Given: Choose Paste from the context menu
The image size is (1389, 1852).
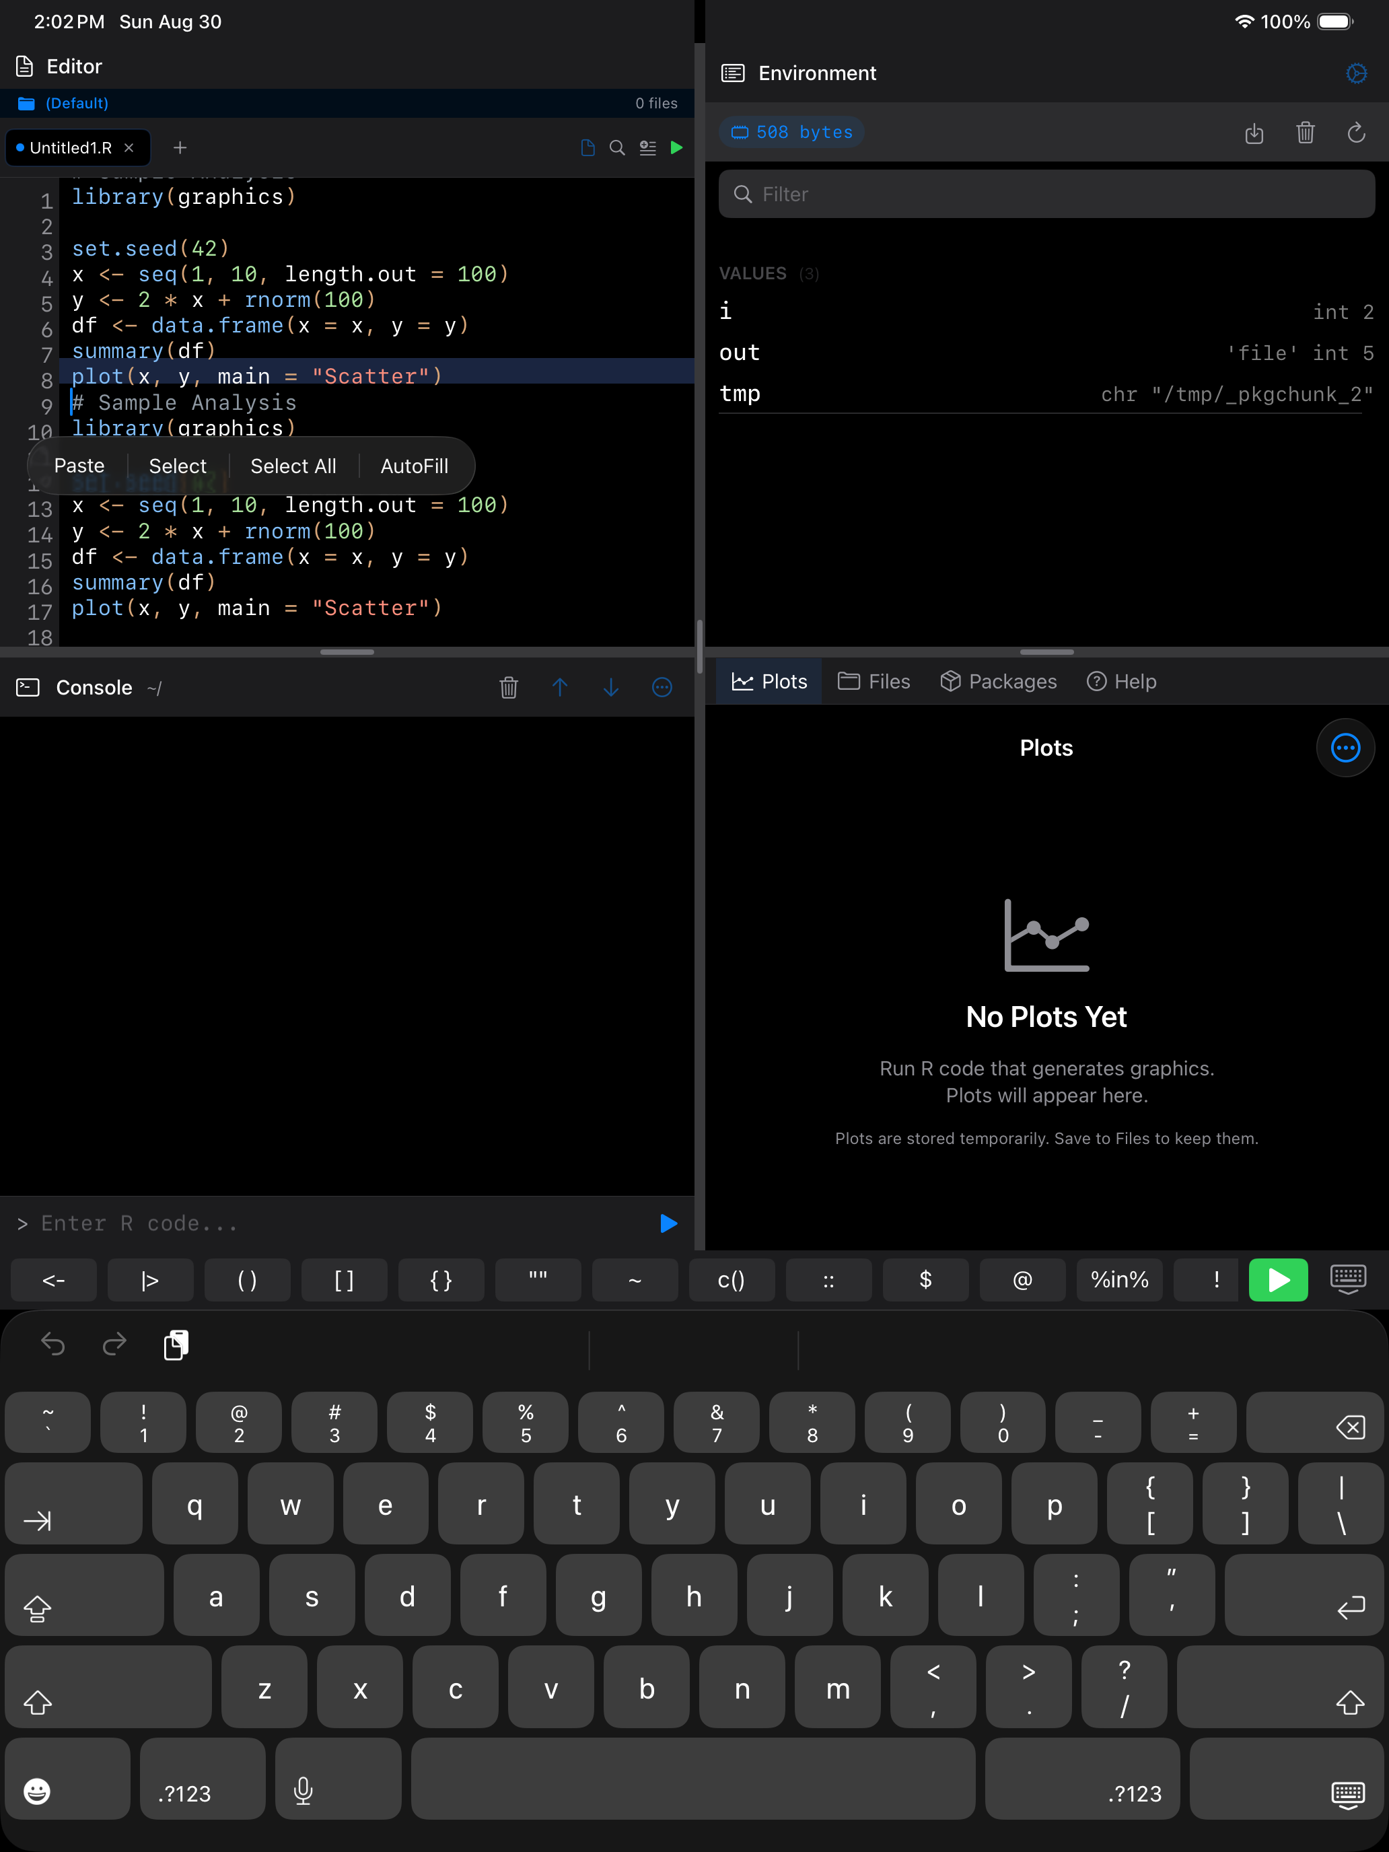Looking at the screenshot, I should point(79,466).
